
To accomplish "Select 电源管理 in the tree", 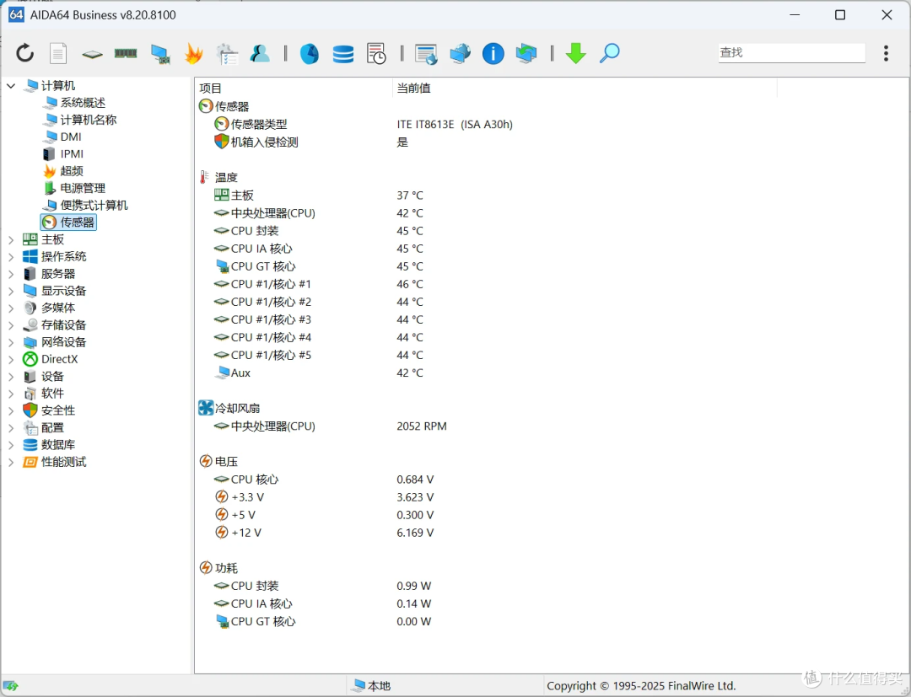I will click(x=83, y=188).
